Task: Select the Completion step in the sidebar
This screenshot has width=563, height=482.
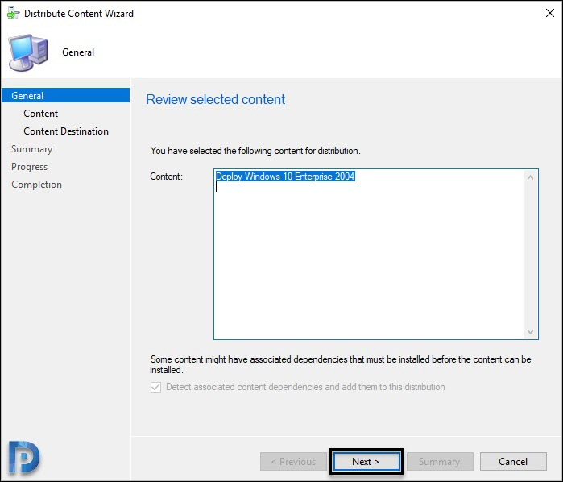Action: tap(36, 185)
